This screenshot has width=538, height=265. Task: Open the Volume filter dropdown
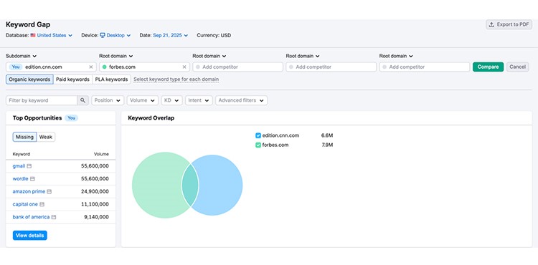click(143, 100)
